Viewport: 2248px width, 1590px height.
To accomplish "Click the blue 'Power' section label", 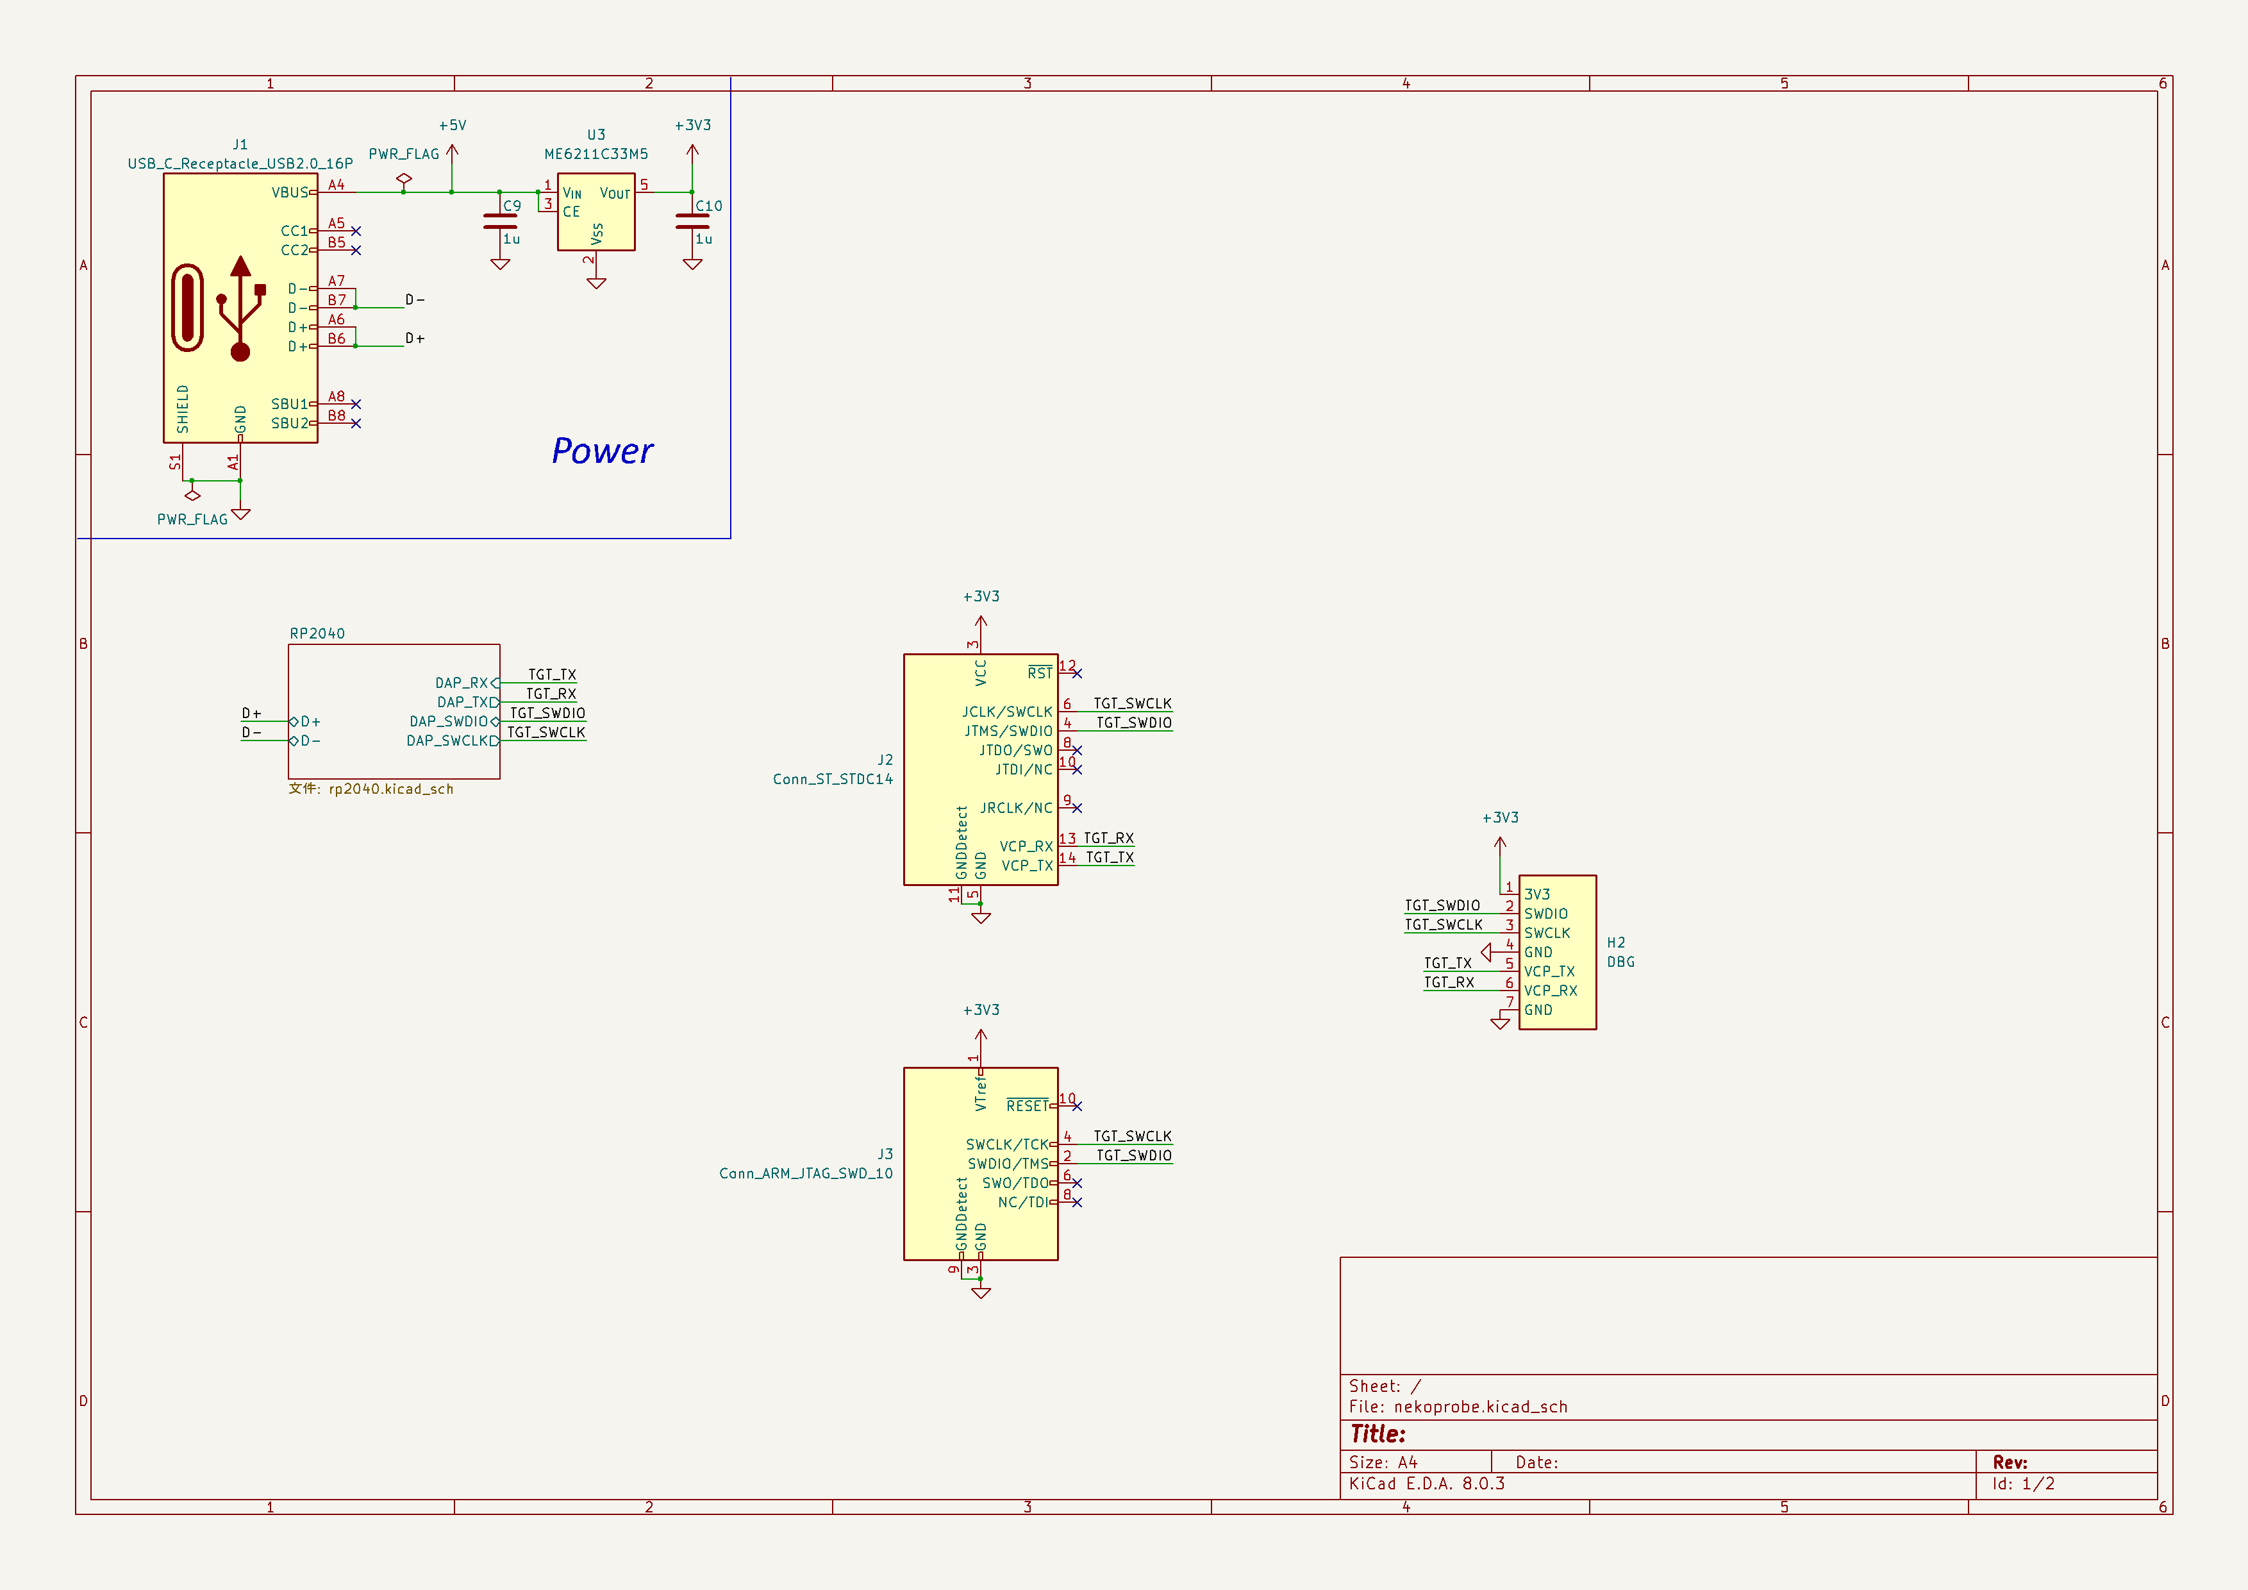I will pos(602,450).
